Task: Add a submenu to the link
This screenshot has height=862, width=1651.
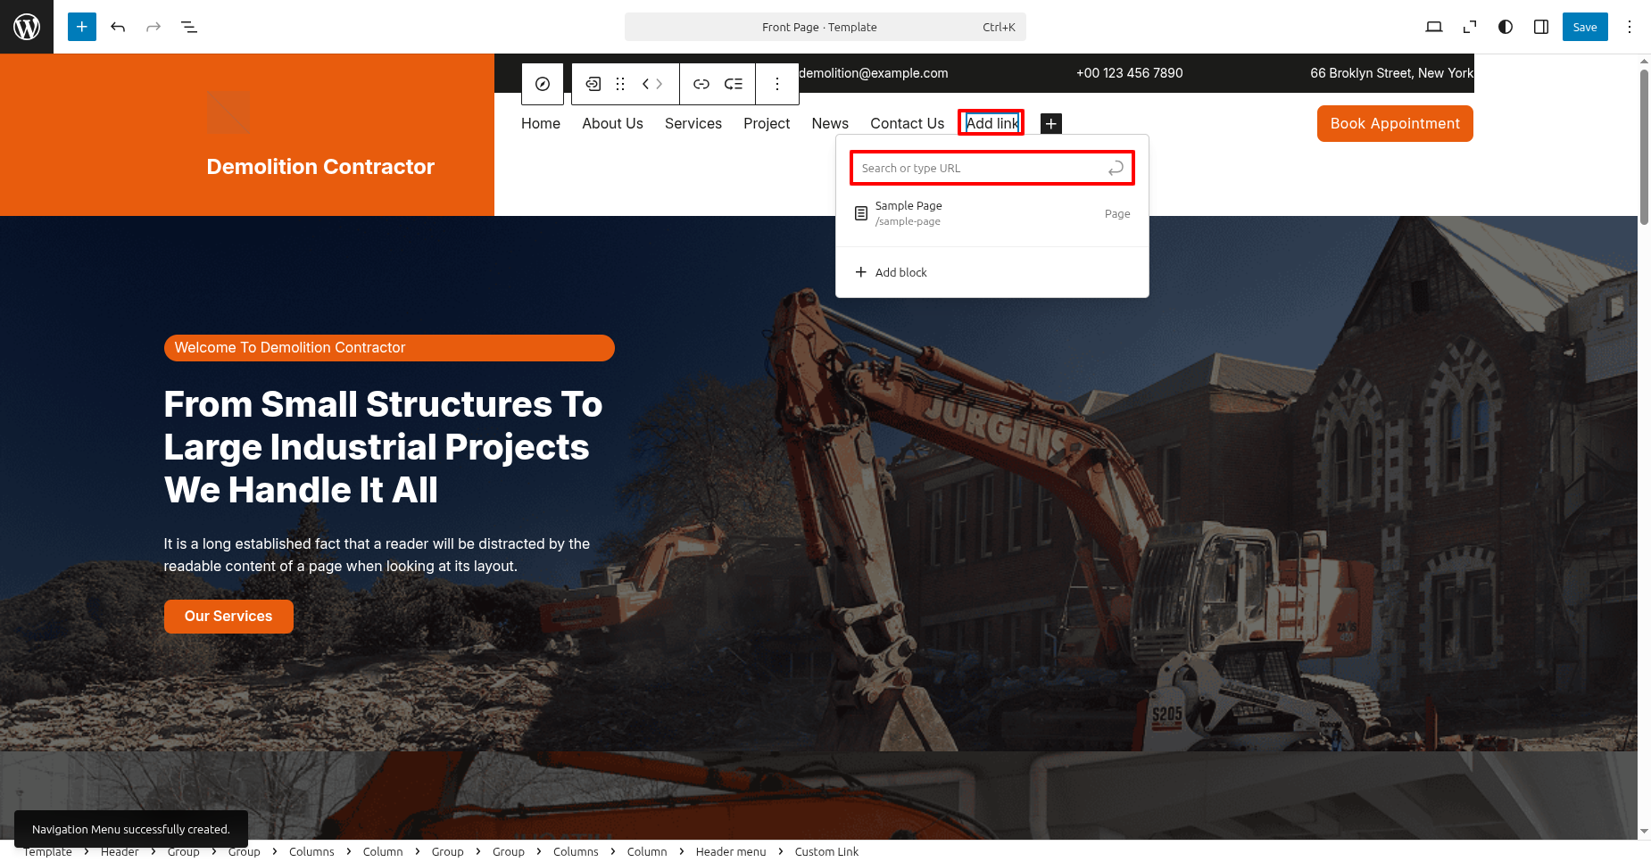Action: (x=734, y=84)
